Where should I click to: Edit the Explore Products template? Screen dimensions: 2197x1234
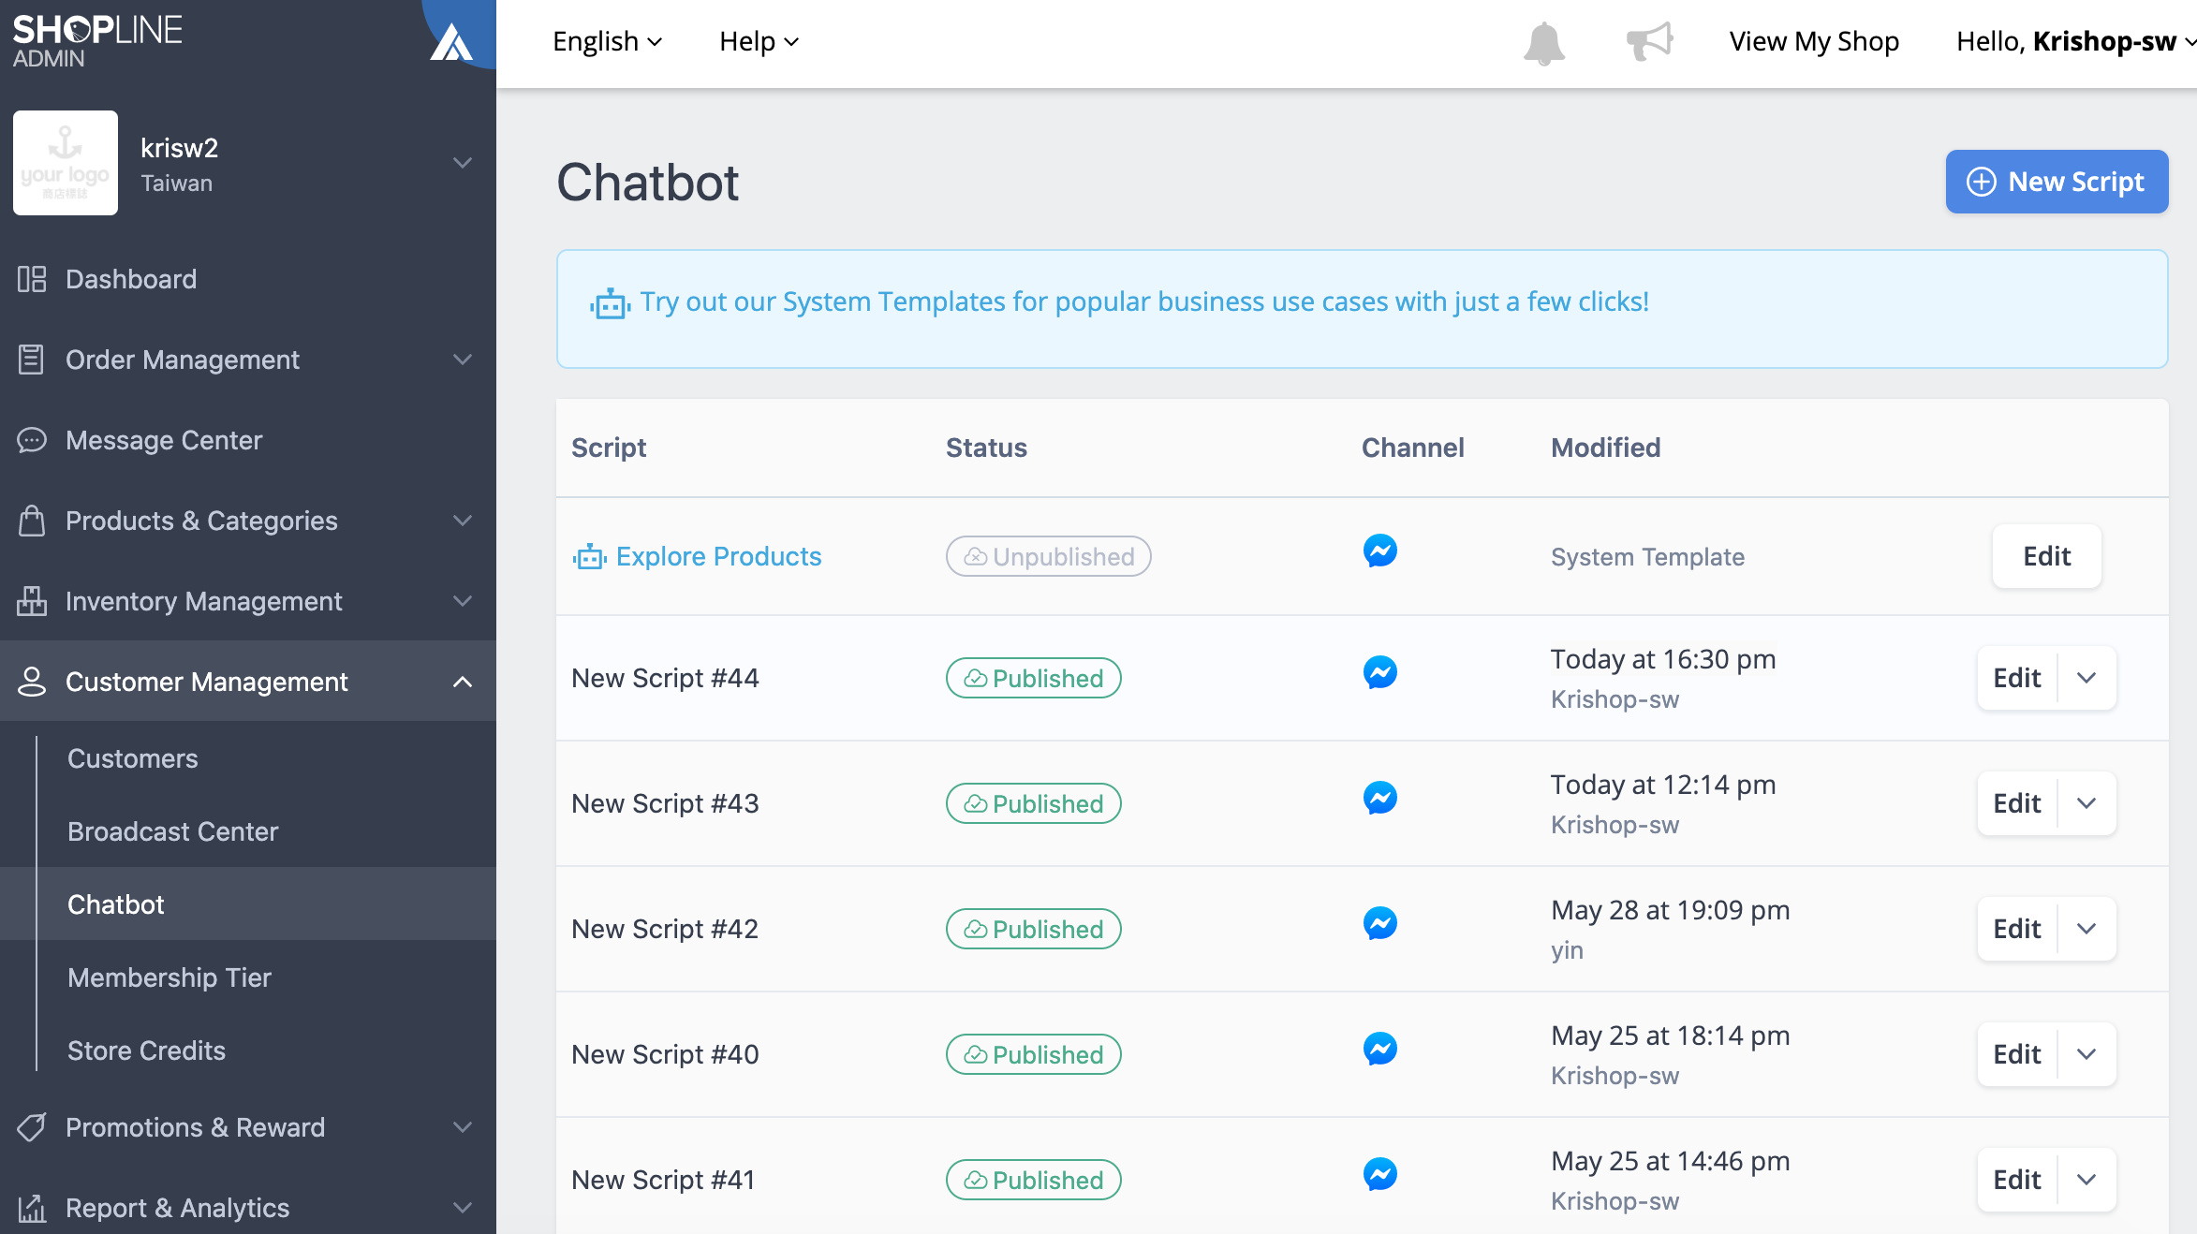pyautogui.click(x=2047, y=556)
